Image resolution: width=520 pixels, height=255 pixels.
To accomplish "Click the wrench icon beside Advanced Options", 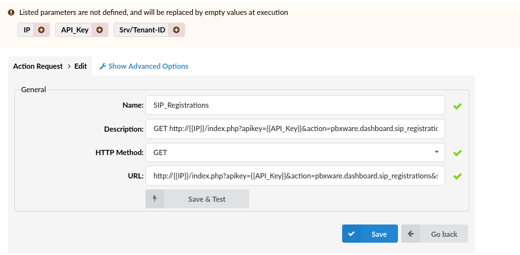I will click(103, 66).
